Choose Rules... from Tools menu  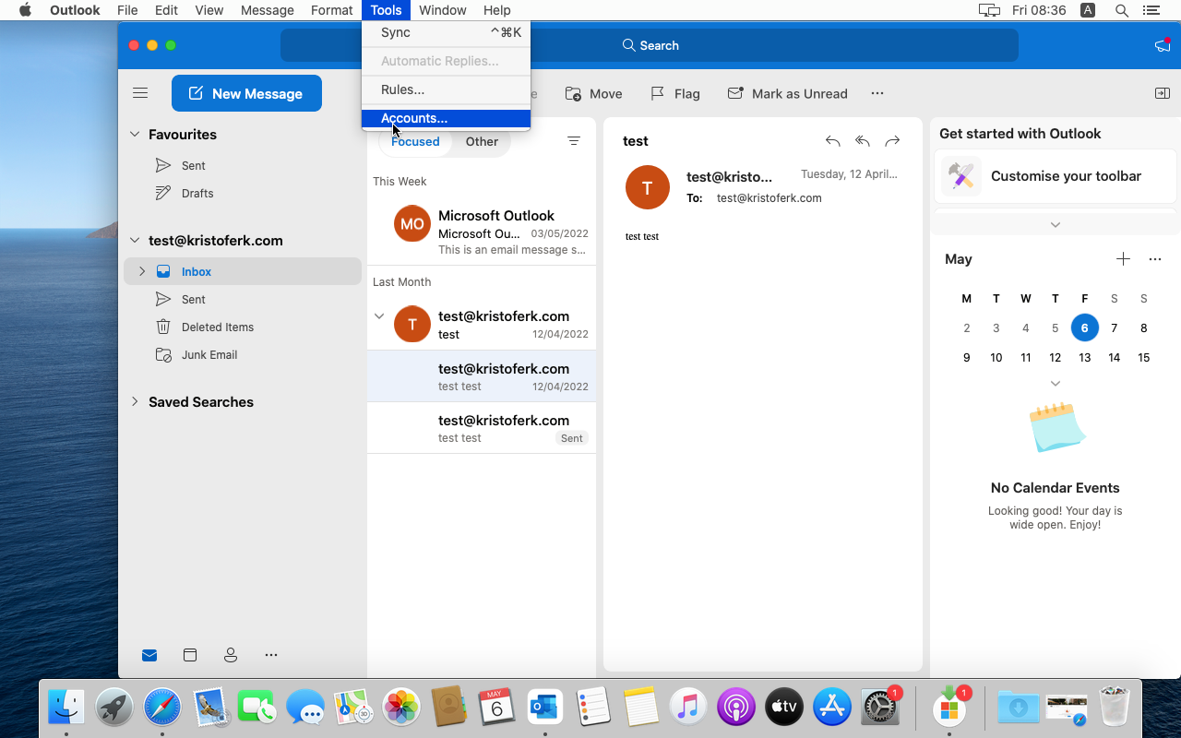click(403, 89)
